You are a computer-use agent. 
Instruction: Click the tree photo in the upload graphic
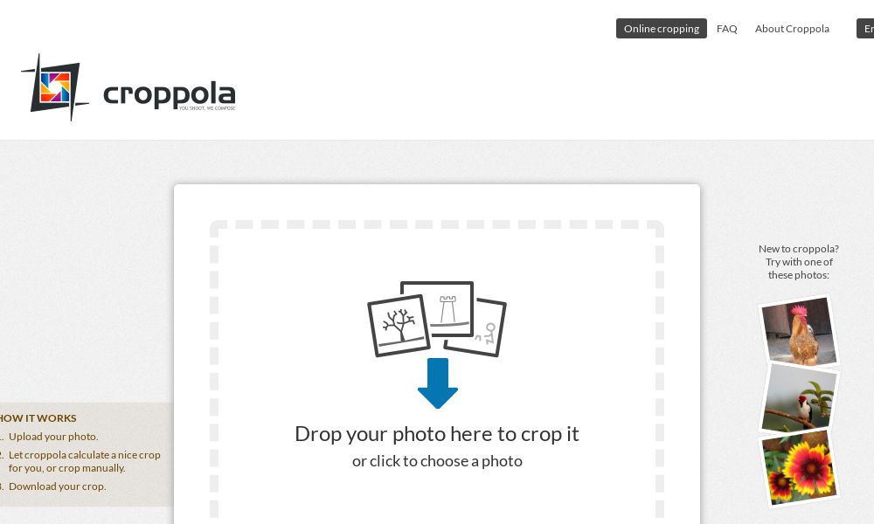398,323
